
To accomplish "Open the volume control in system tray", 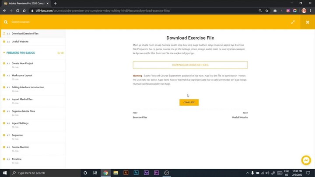I will coord(267,173).
